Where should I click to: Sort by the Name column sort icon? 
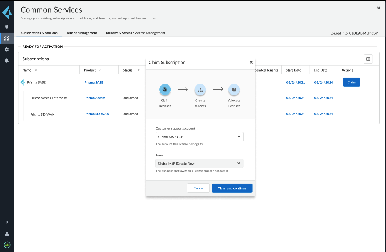point(36,70)
